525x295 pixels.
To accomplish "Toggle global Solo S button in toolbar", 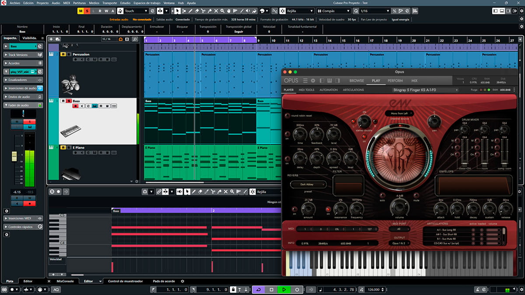I will [x=87, y=10].
